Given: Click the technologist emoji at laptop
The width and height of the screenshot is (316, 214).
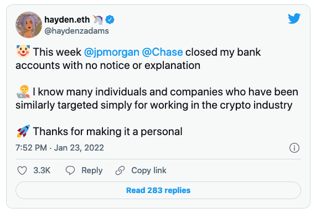Looking at the screenshot, I should (23, 92).
